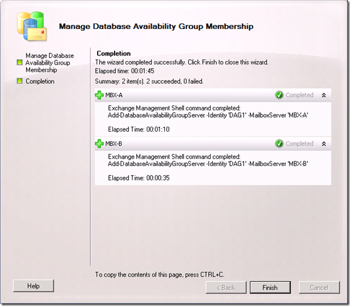Click the green checkmark icon for MBX-A
Viewport: 350px width, 306px height.
pyautogui.click(x=279, y=95)
